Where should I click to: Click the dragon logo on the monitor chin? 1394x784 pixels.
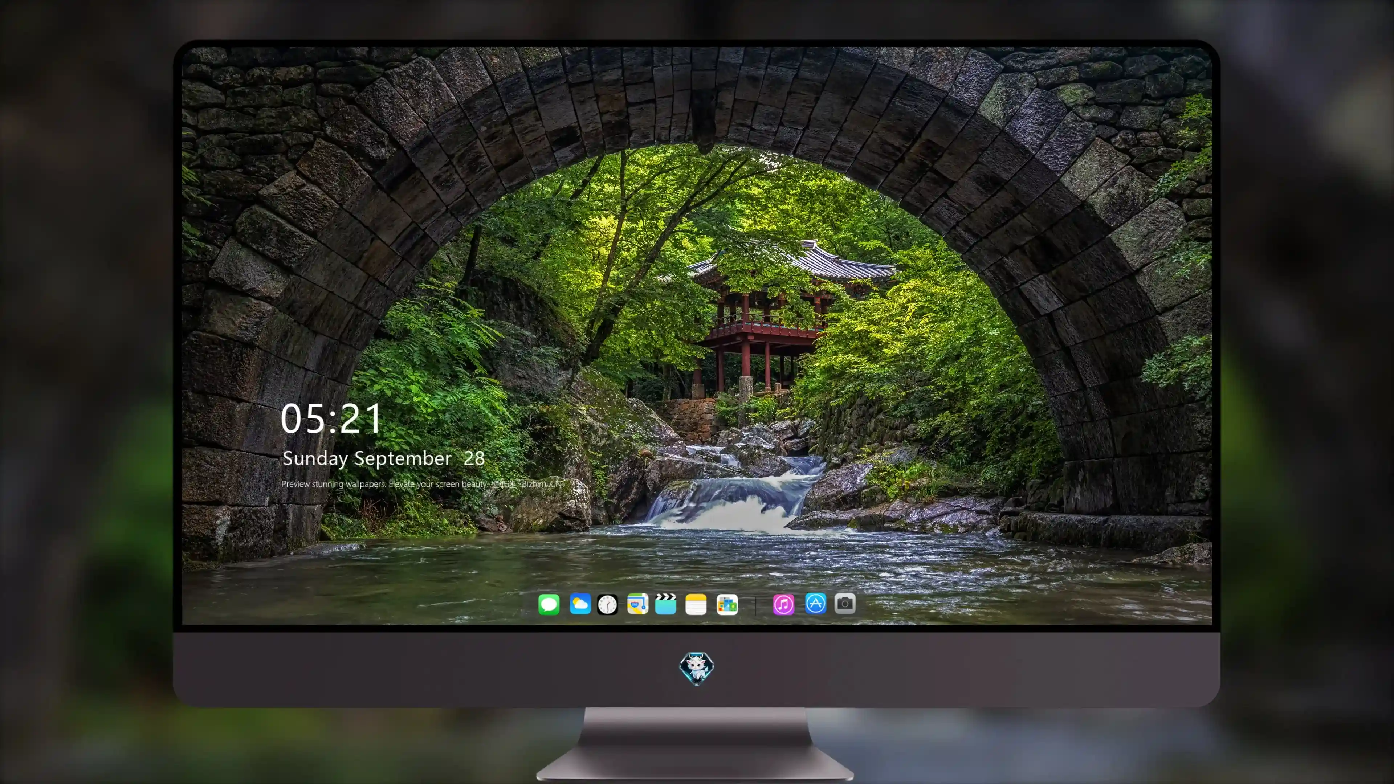click(697, 668)
